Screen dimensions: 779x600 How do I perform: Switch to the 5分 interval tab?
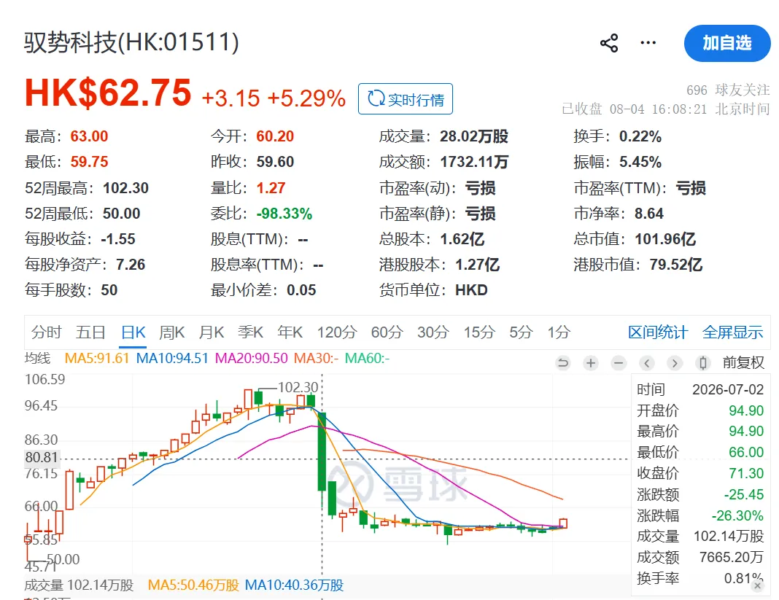[x=521, y=332]
